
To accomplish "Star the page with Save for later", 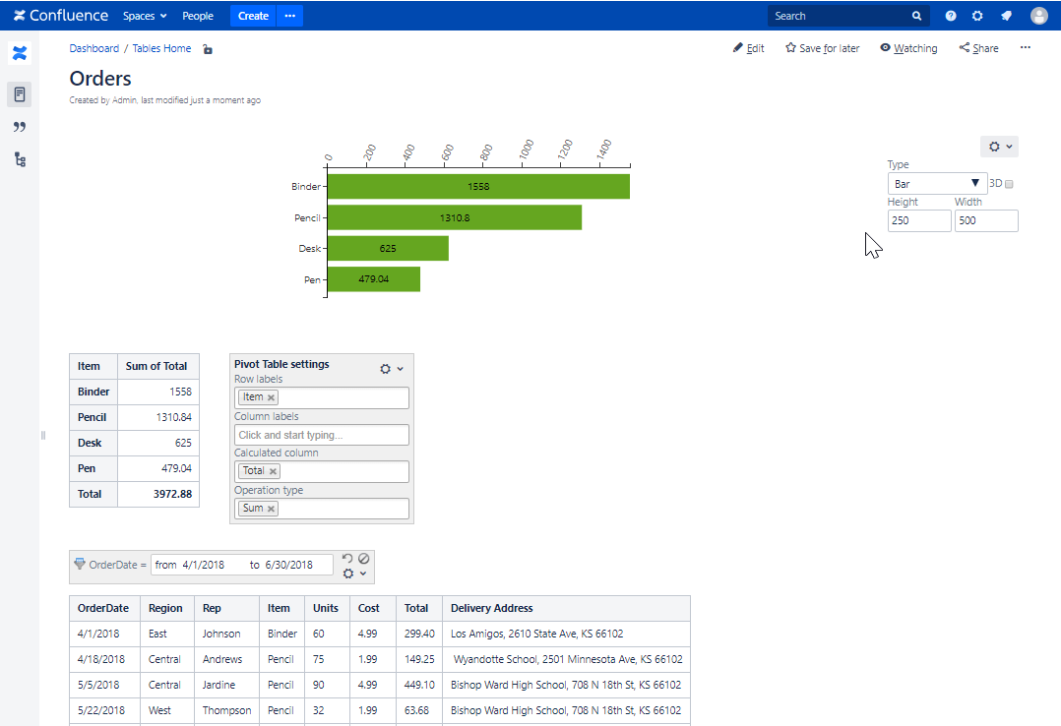I will click(822, 48).
